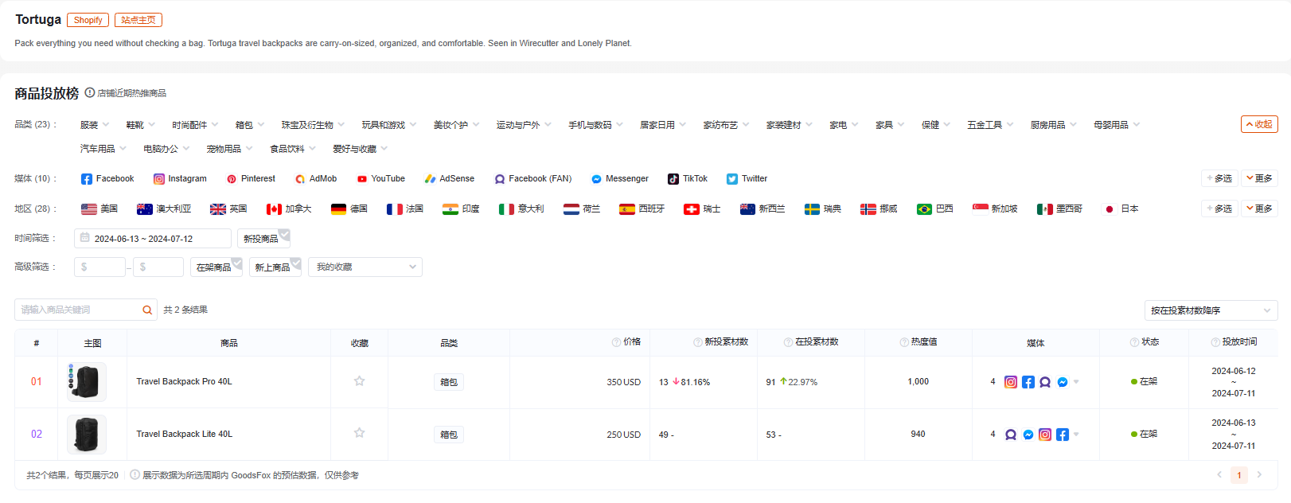Click the Shopify tag next to Tortuga
This screenshot has width=1291, height=503.
(x=88, y=20)
